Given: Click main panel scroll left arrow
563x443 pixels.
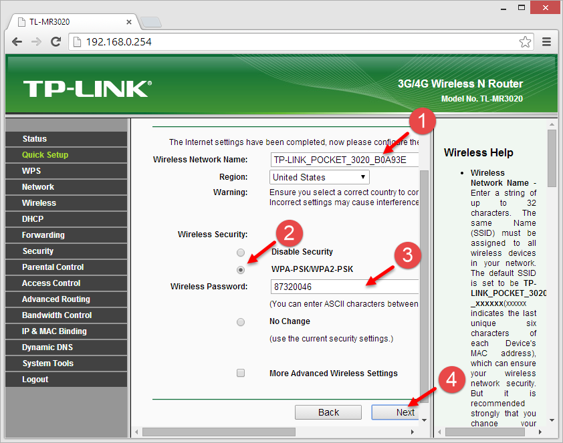Looking at the screenshot, I should 136,432.
